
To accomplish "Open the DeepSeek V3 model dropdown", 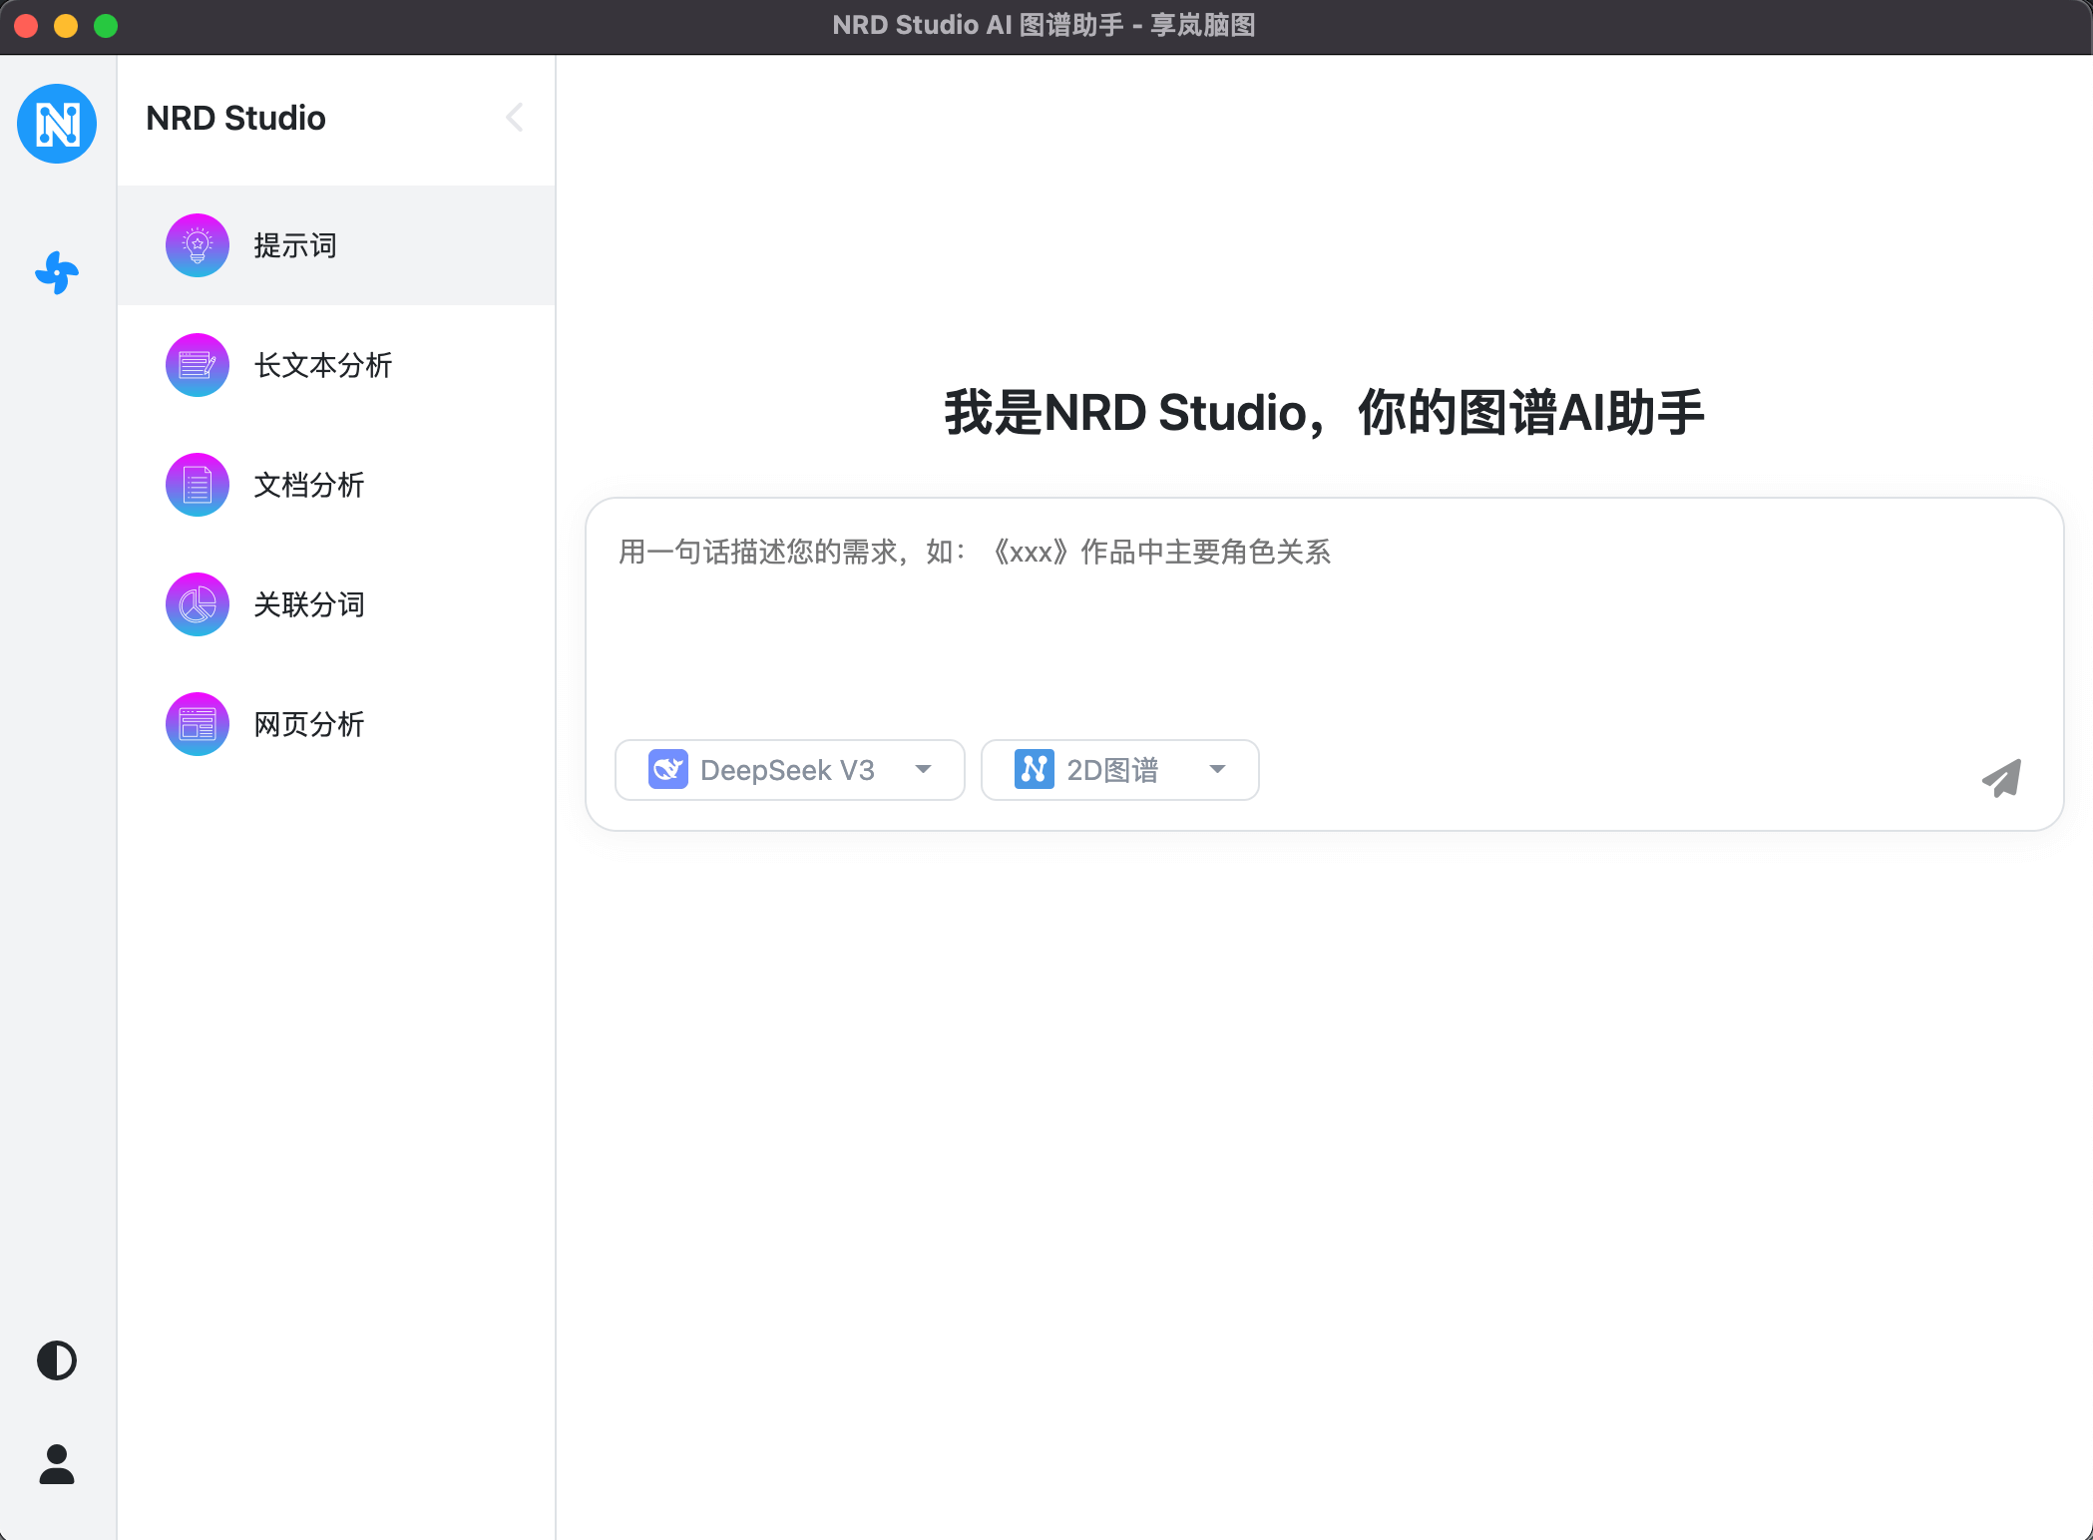I will (790, 770).
